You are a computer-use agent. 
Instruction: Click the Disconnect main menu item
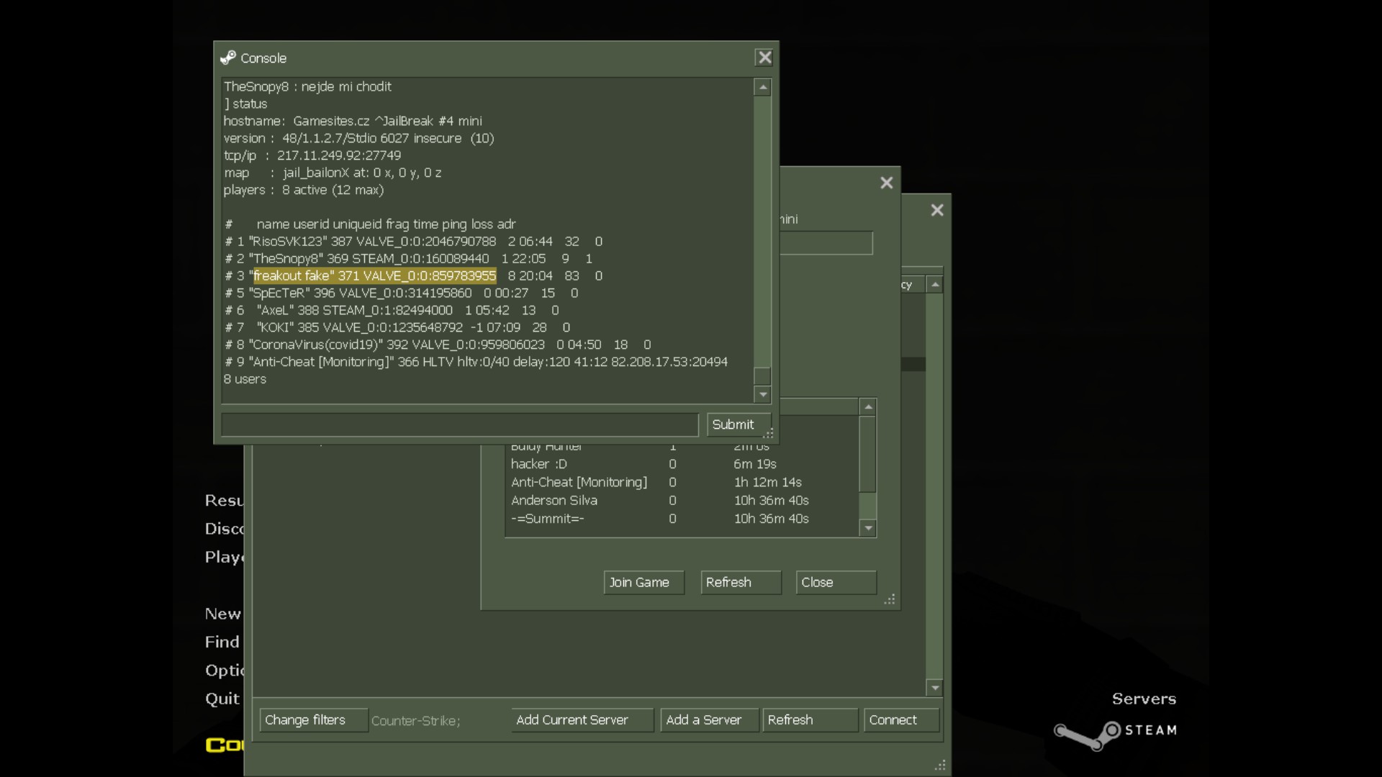point(225,529)
